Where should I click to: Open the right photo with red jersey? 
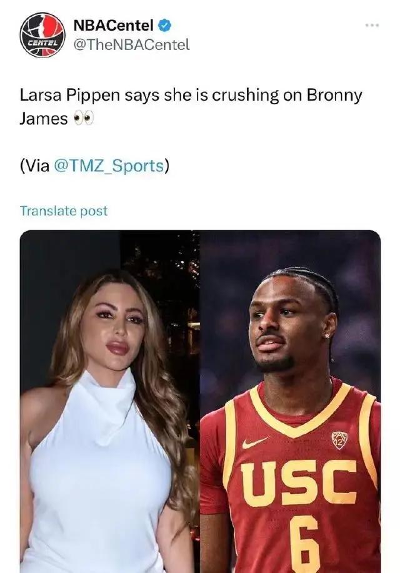(290, 401)
